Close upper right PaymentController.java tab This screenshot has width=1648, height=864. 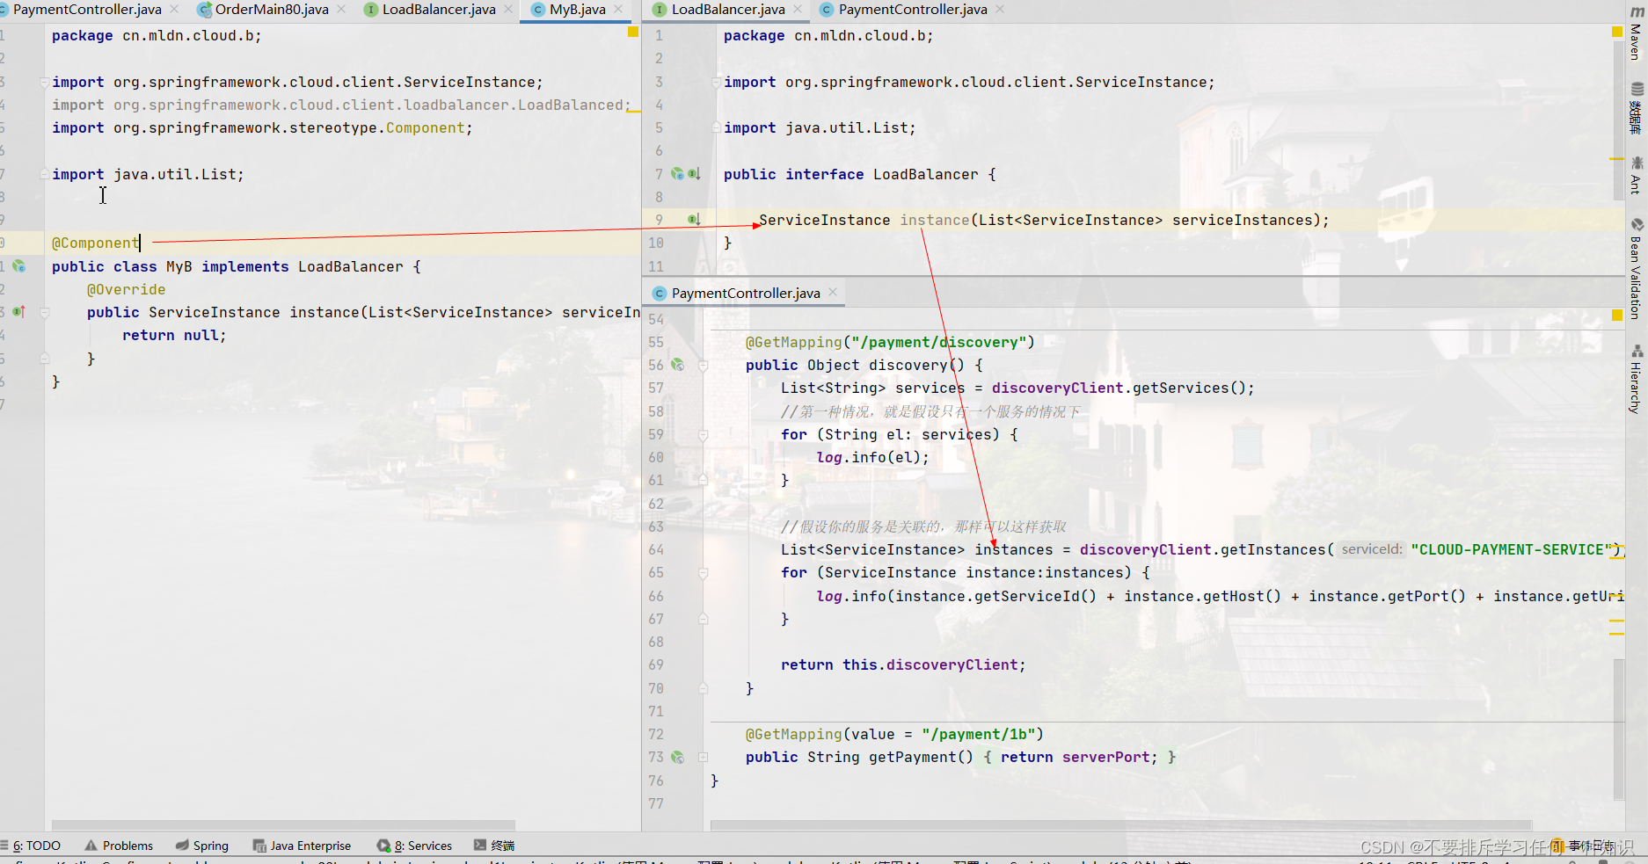click(1000, 9)
